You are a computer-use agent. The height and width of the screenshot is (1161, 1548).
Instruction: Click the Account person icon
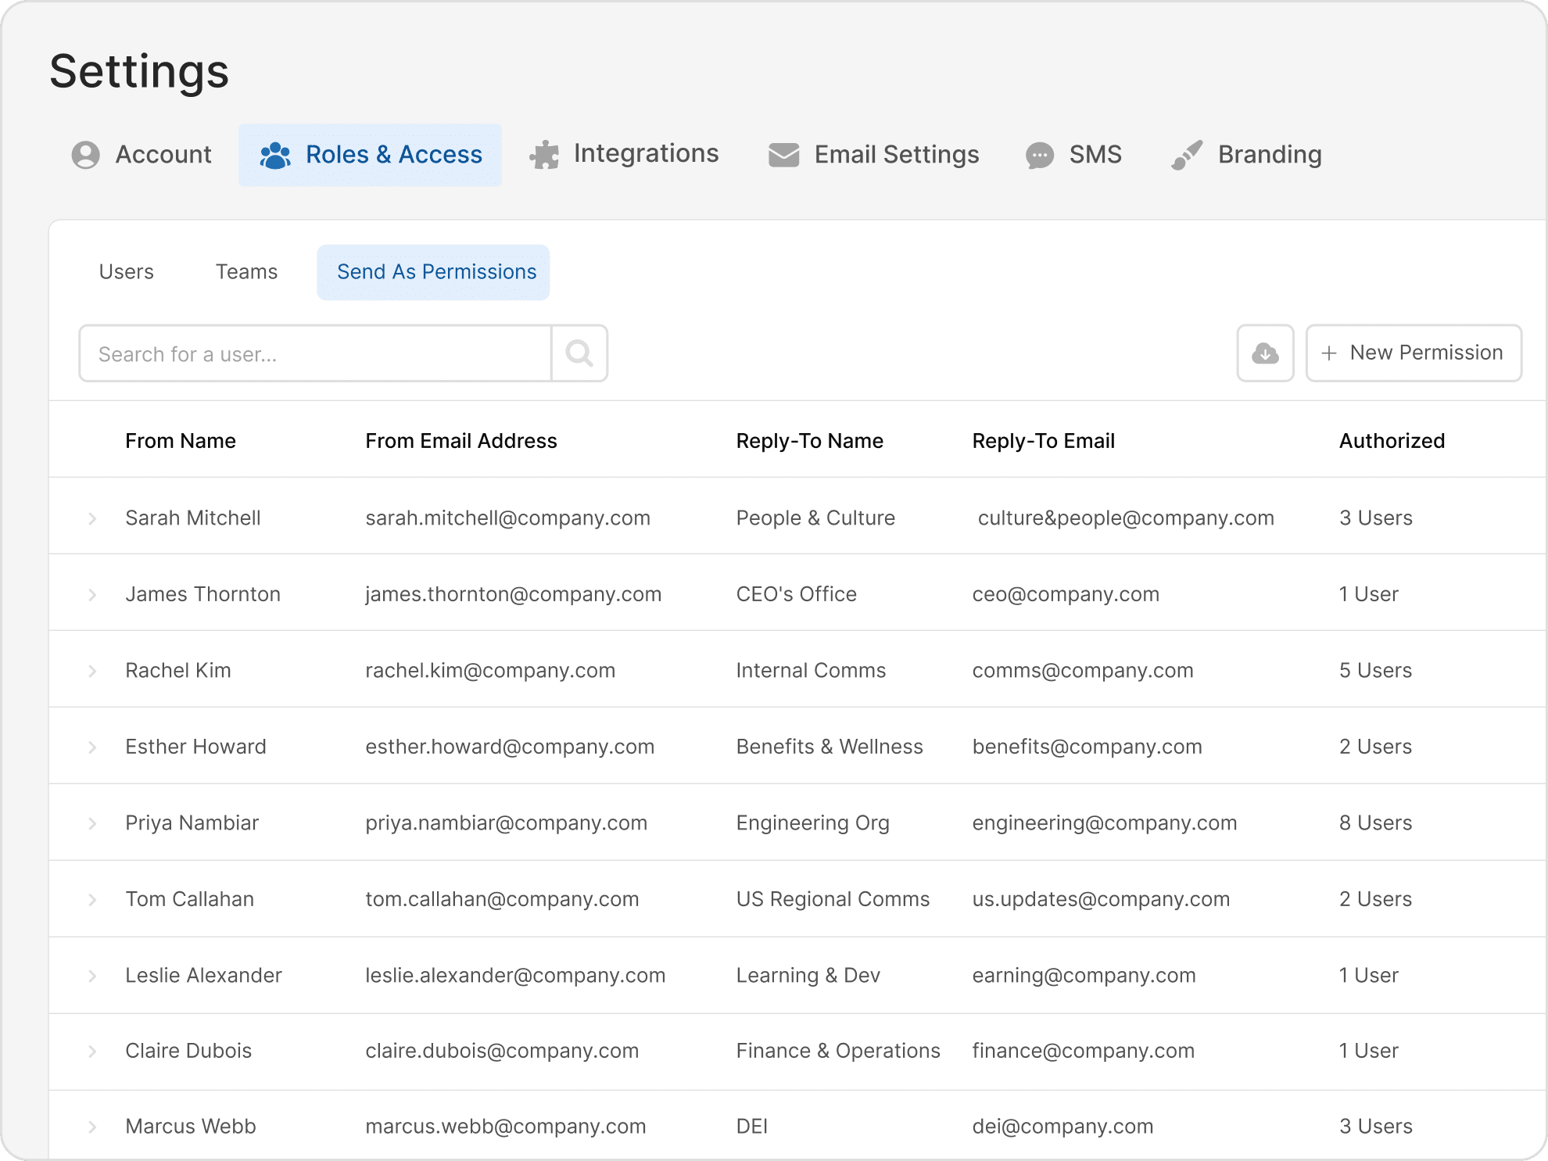click(85, 155)
